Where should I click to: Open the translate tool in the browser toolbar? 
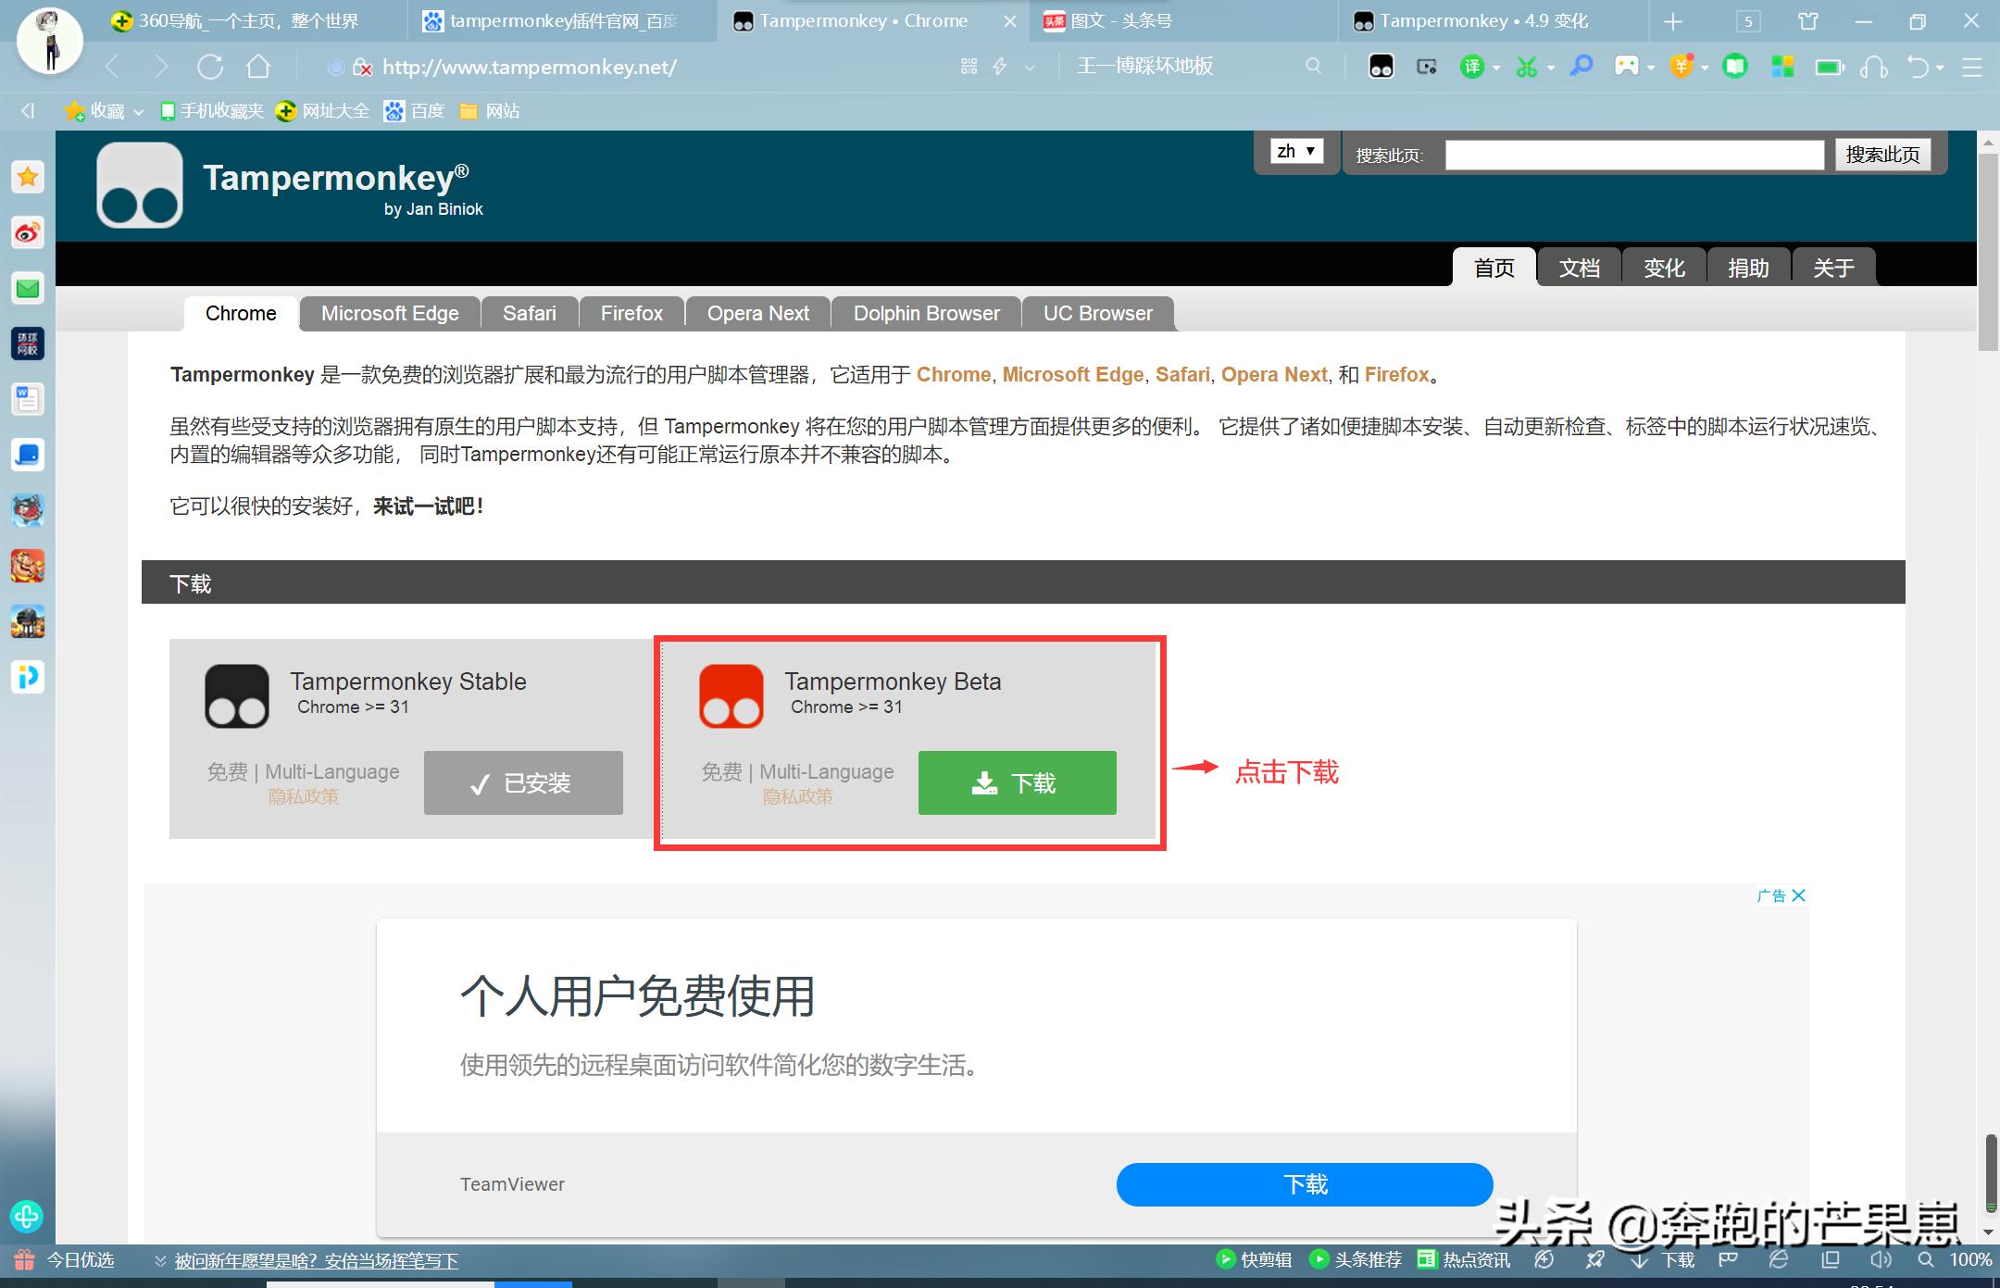coord(1472,67)
